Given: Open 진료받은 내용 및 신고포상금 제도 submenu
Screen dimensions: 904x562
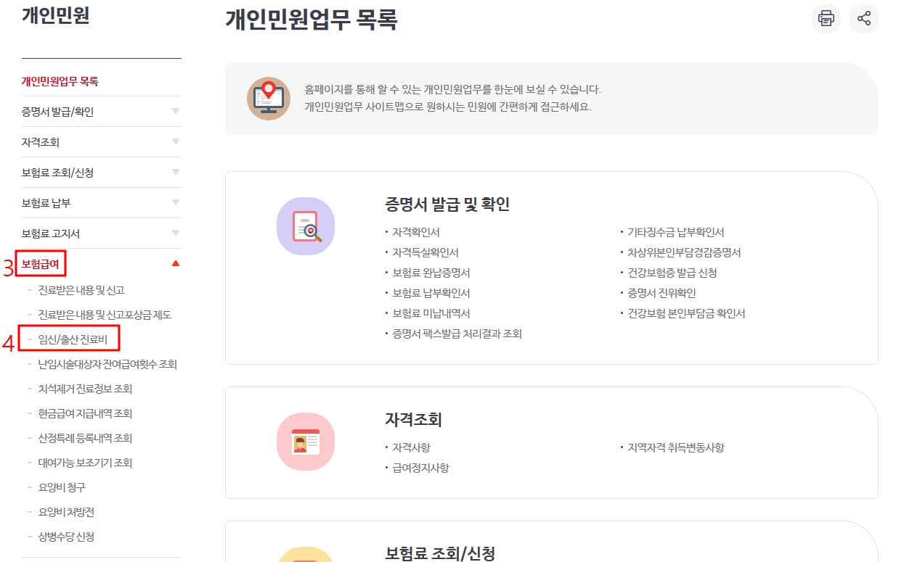Looking at the screenshot, I should point(105,315).
